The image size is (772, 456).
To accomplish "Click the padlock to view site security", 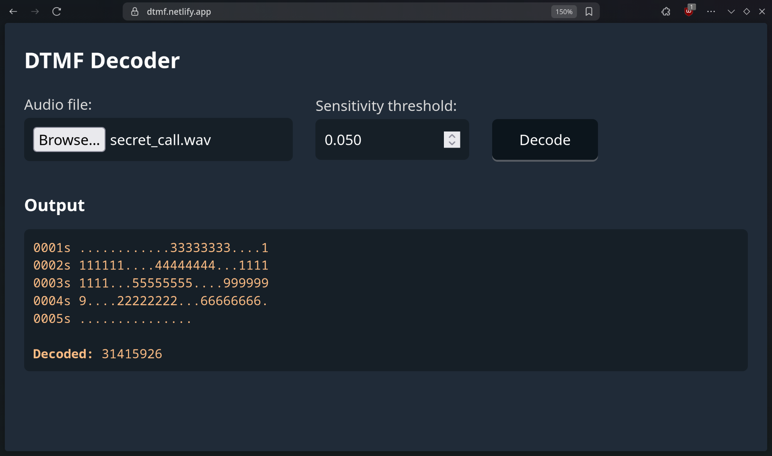I will 135,12.
